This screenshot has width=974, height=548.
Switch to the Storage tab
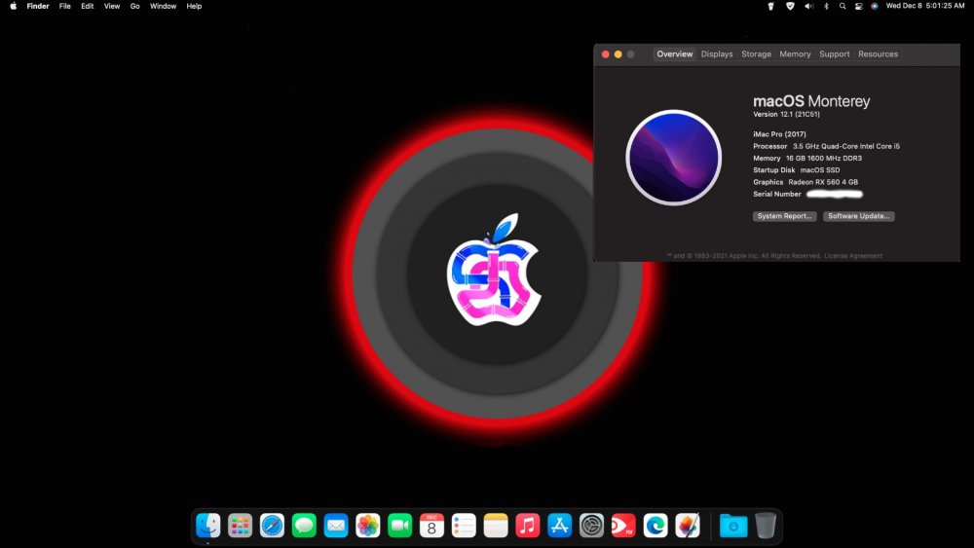[x=756, y=54]
